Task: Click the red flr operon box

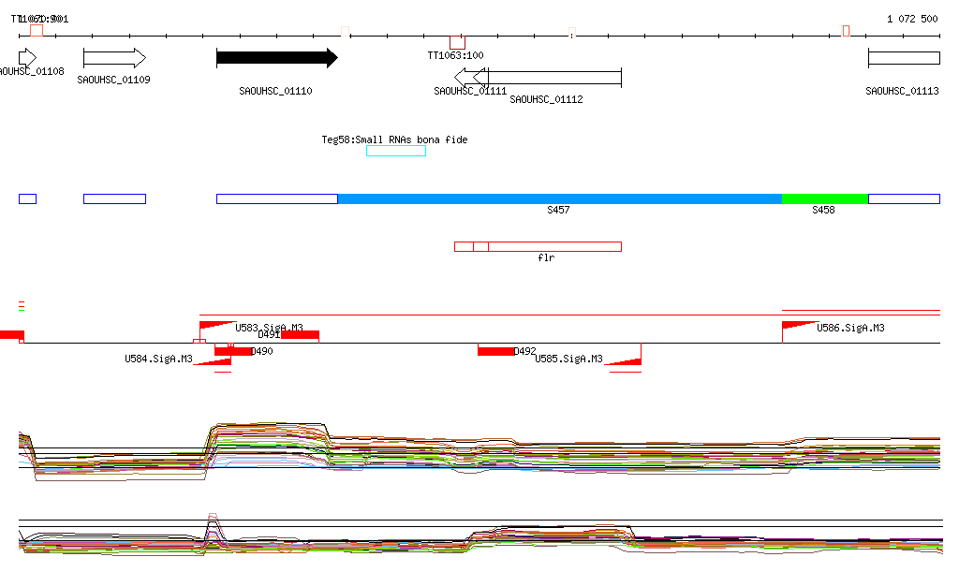Action: coord(538,247)
